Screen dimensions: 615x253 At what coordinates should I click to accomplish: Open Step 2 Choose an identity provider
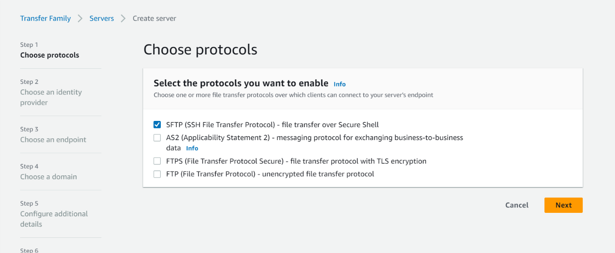tap(51, 97)
